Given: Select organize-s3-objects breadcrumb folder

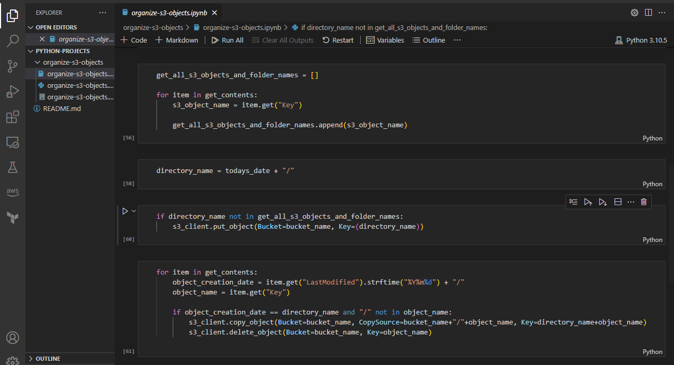Looking at the screenshot, I should pyautogui.click(x=153, y=27).
